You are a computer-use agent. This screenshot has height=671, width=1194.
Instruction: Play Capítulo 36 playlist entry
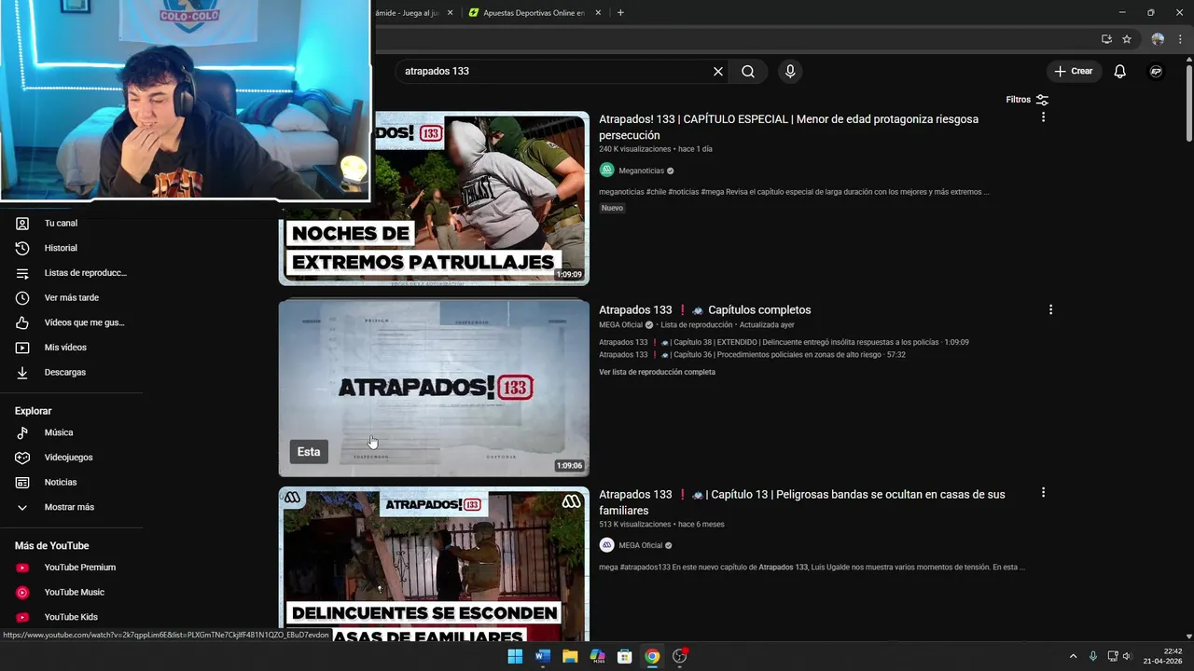[x=752, y=355]
